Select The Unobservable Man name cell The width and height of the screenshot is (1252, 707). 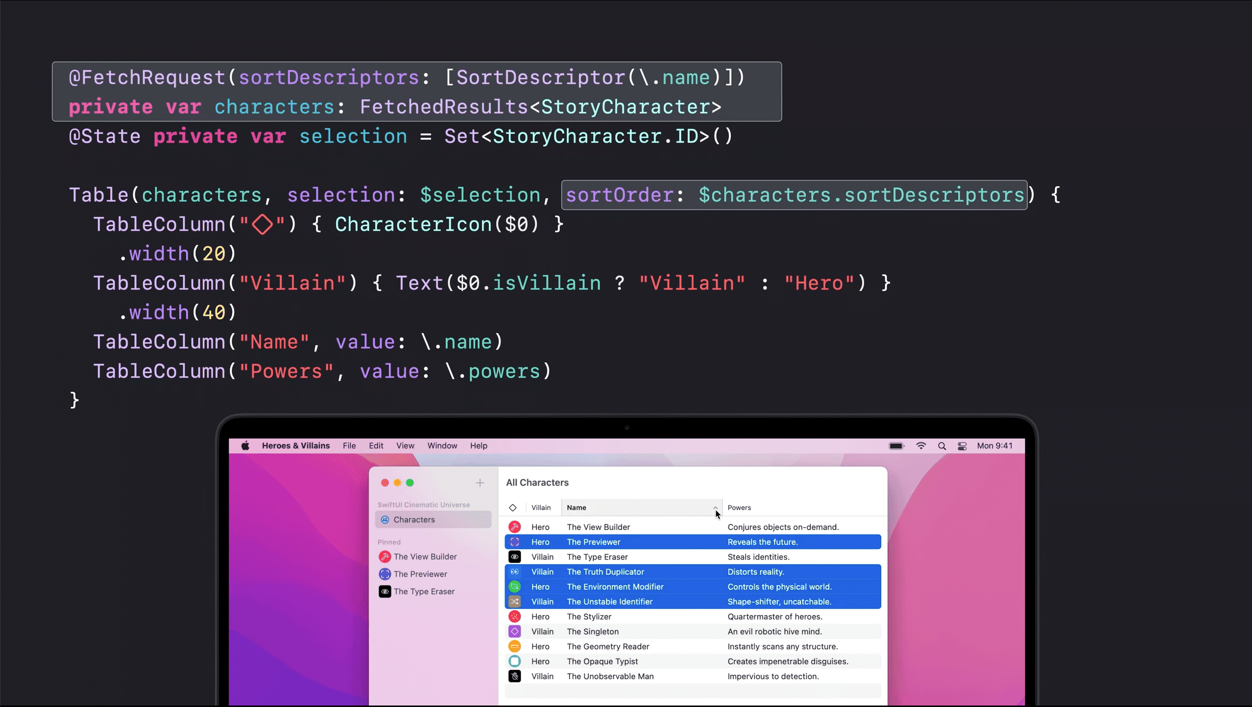click(x=610, y=676)
